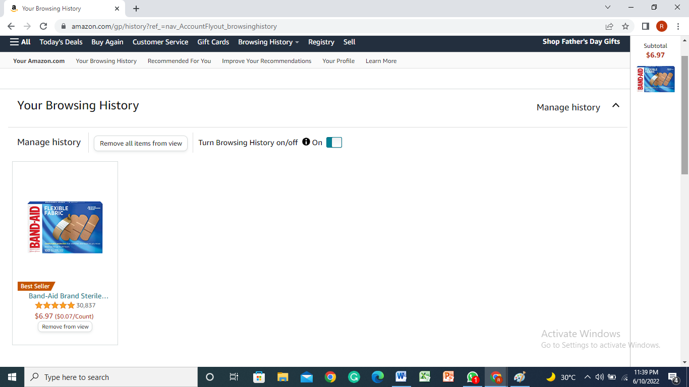Go to Customer Service
The width and height of the screenshot is (689, 387).
coord(160,42)
